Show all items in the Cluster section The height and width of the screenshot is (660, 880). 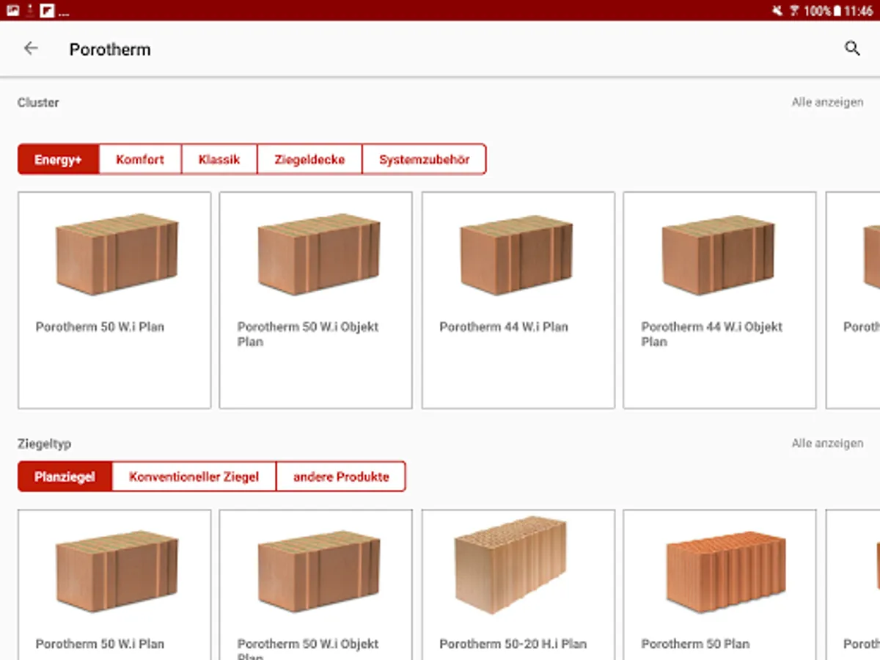[x=827, y=103]
